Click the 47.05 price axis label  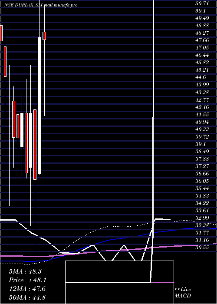click(x=202, y=48)
